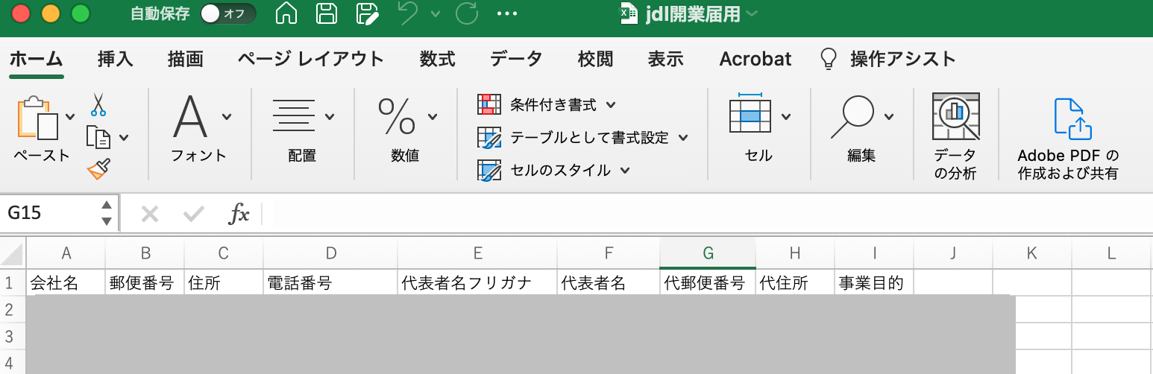Expand the セルのスタイル dropdown
This screenshot has height=374, width=1153.
[x=554, y=171]
